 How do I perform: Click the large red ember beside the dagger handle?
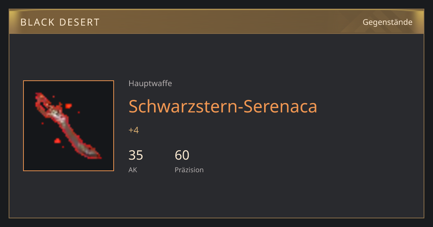(68, 106)
